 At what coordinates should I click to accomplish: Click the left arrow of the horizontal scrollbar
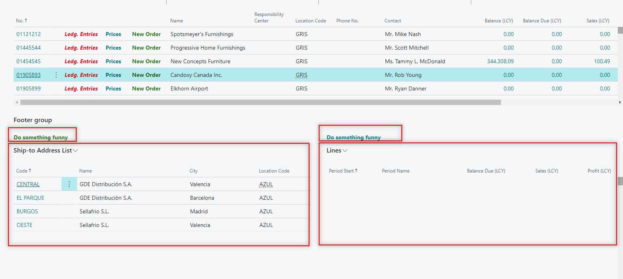pyautogui.click(x=16, y=102)
